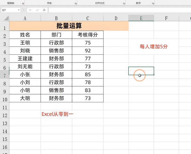Click the red text 每人增加5分
The width and height of the screenshot is (191, 154).
click(154, 47)
